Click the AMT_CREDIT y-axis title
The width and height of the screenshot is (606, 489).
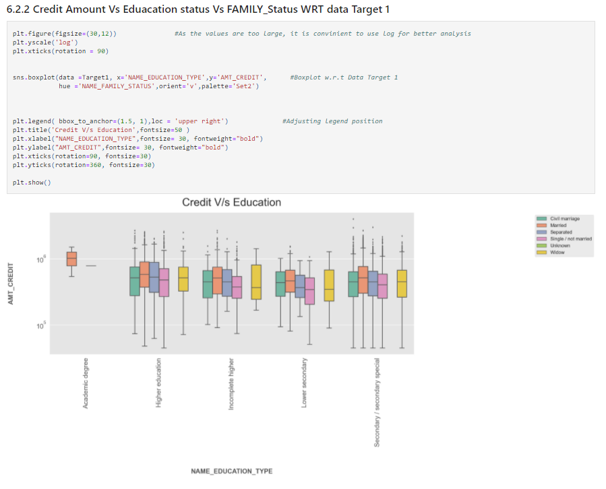coord(10,284)
